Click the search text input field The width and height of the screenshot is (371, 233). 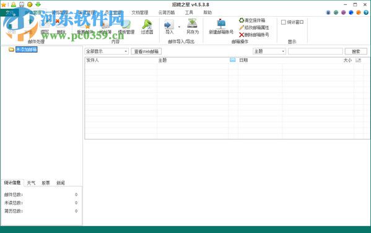click(315, 51)
